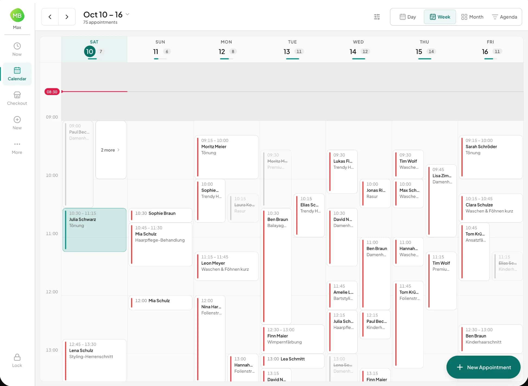528x386 pixels.
Task: Click the 08:30 current time marker
Action: pyautogui.click(x=52, y=92)
